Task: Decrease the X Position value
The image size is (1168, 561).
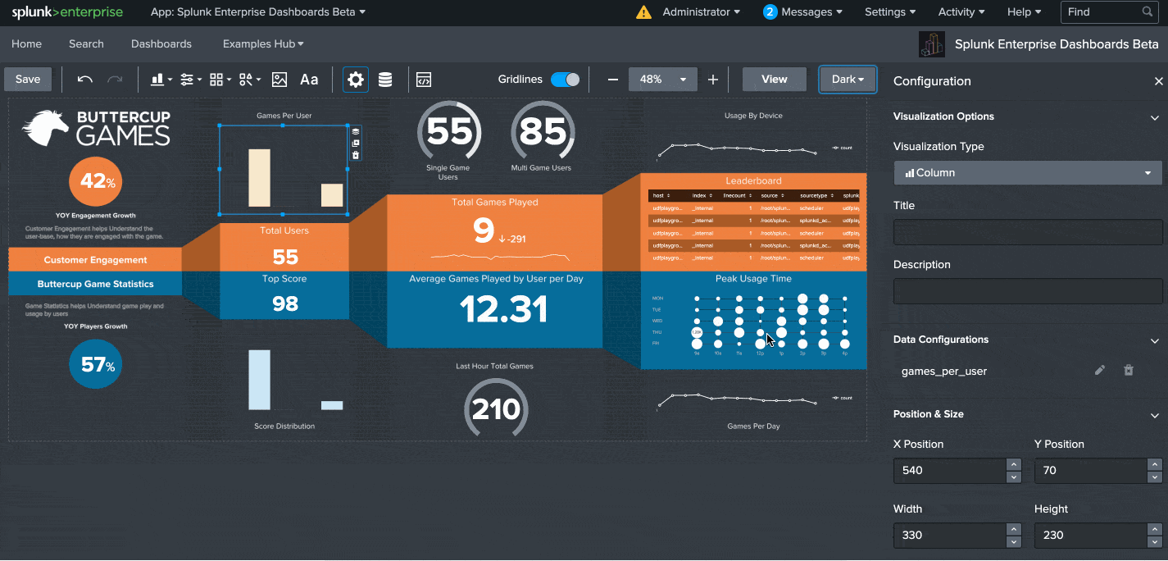Action: 1014,477
